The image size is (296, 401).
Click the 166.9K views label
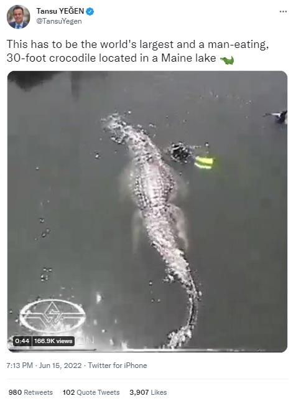[x=53, y=341]
